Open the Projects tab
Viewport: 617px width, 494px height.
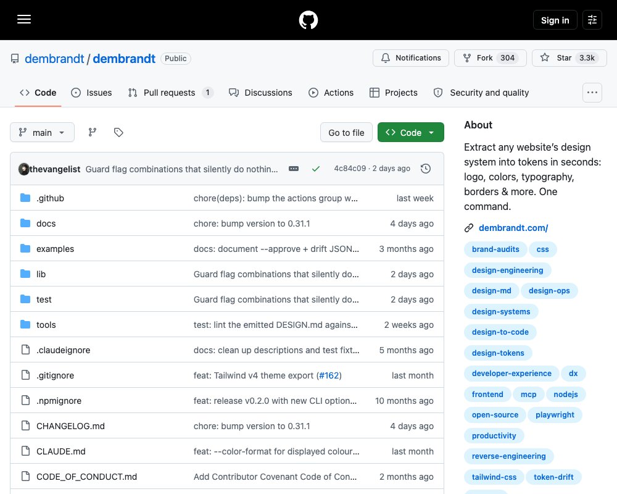[x=394, y=93]
